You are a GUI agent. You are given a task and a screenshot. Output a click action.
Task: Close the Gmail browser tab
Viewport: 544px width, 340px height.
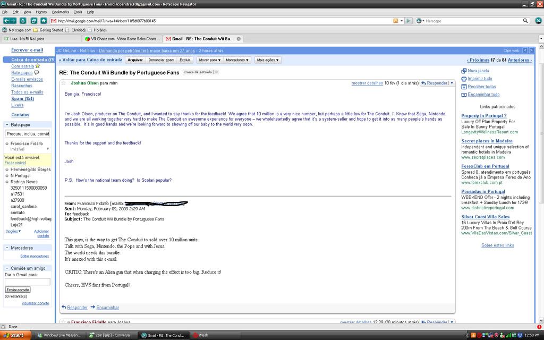(x=239, y=39)
